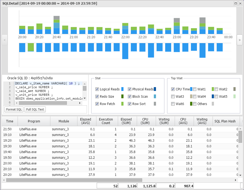This screenshot has width=244, height=190.
Task: Click the table scroll-down arrow
Action: [x=240, y=175]
